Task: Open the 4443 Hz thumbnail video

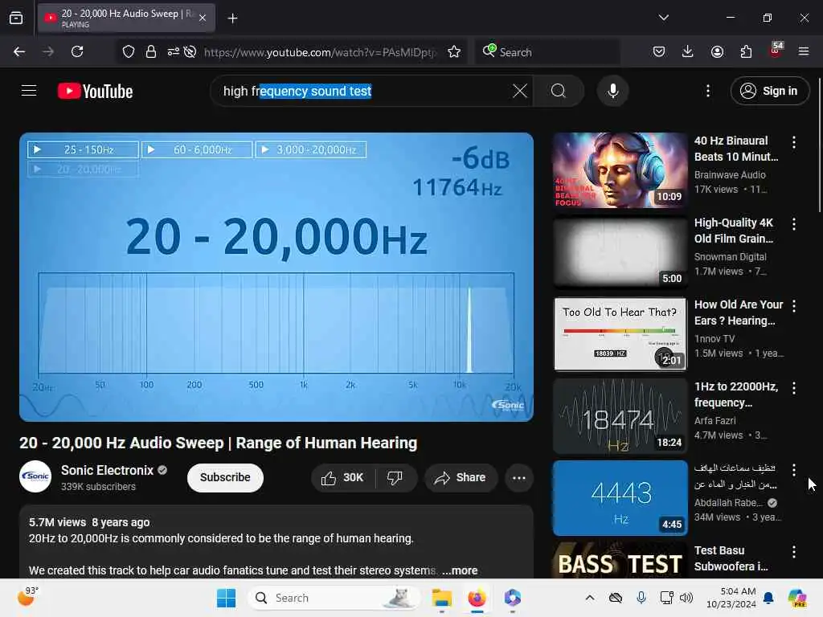Action: click(620, 498)
